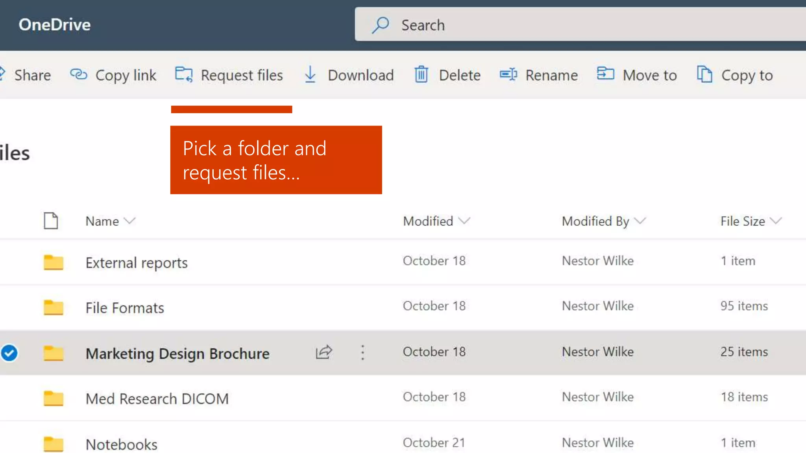
Task: Click the Request files folder icon
Action: 184,74
